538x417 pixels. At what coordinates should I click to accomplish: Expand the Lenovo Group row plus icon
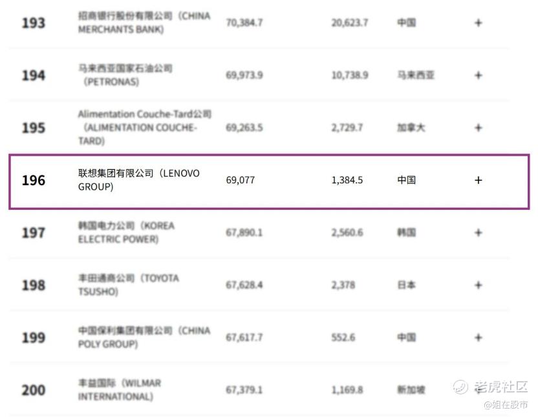point(479,180)
